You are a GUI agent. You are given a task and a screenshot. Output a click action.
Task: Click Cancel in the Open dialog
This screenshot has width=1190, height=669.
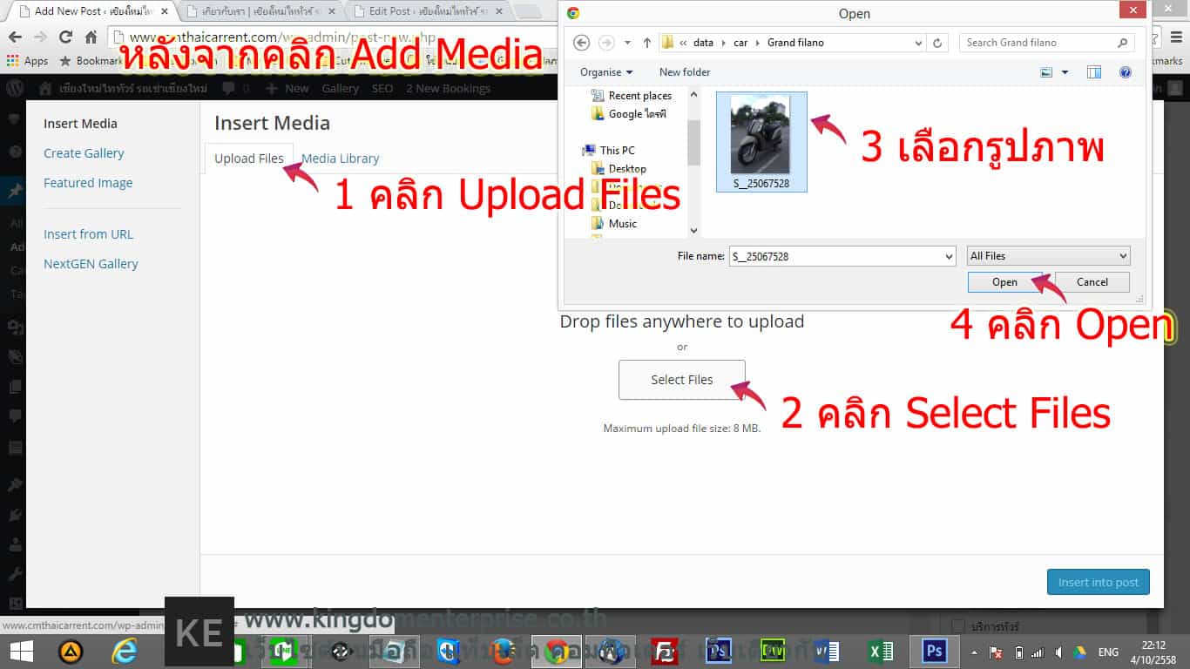pyautogui.click(x=1092, y=282)
